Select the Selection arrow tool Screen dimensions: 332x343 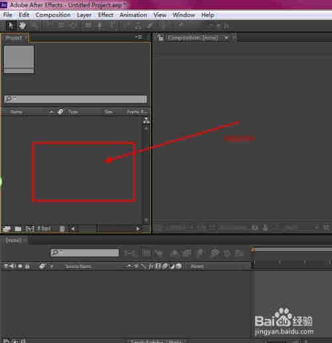click(11, 25)
